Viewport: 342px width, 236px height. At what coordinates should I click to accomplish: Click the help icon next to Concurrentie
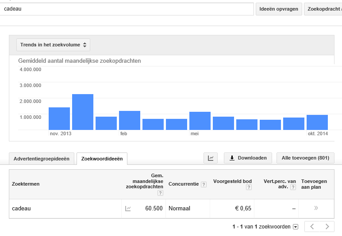click(x=204, y=184)
